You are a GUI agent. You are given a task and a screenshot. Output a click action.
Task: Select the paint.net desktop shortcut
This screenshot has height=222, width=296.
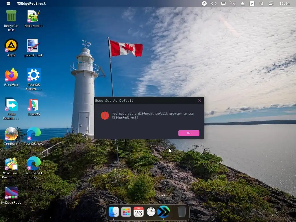[34, 48]
